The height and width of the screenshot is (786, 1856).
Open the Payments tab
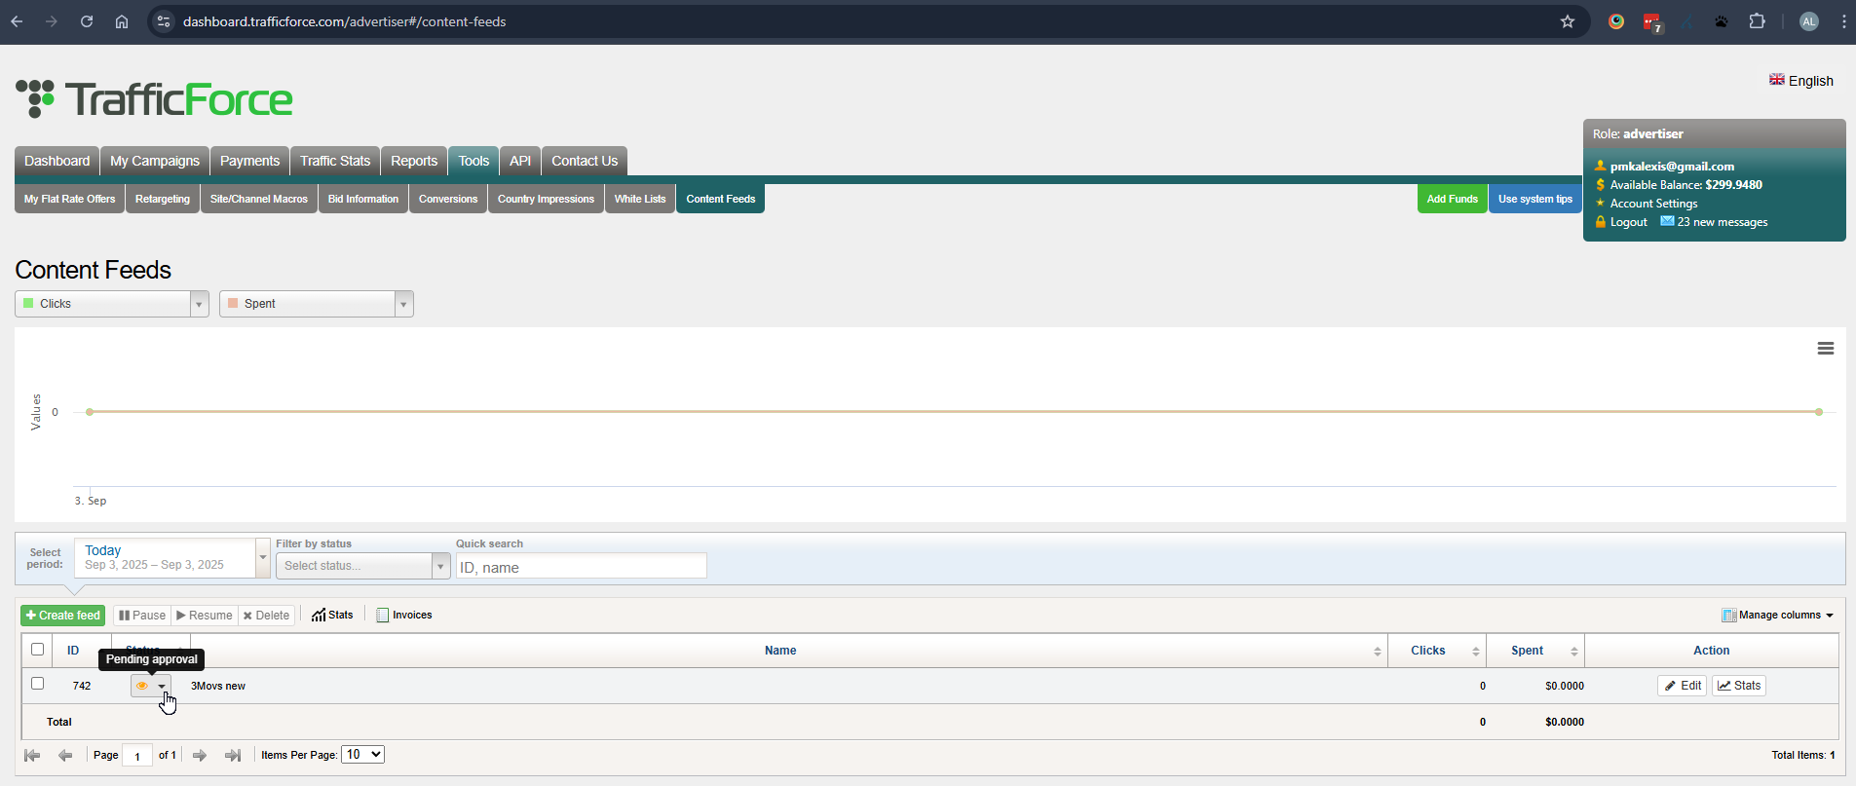pyautogui.click(x=249, y=161)
